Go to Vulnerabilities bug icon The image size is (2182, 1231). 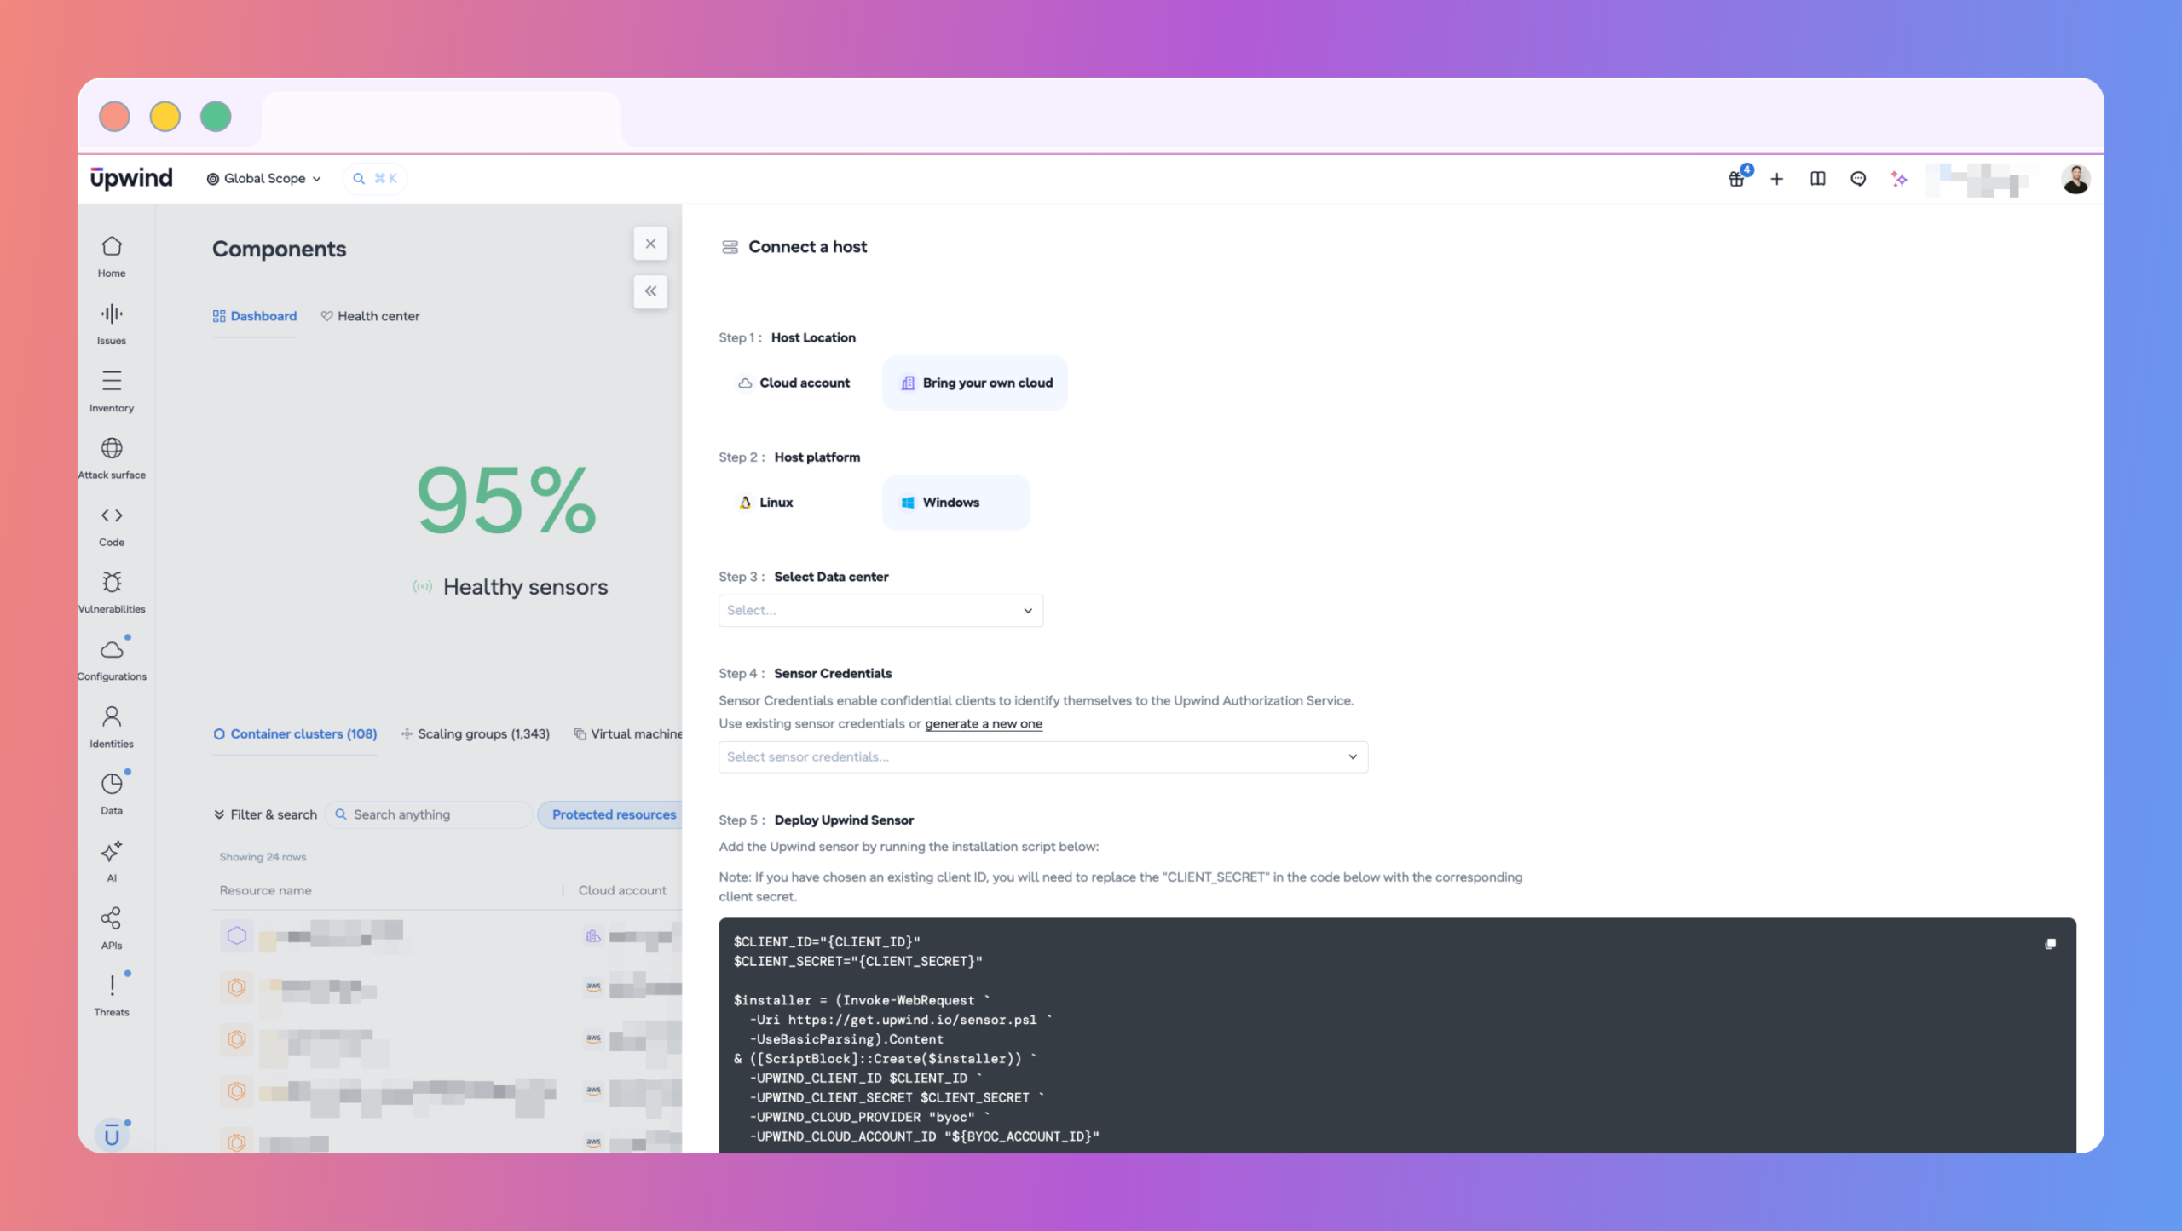click(x=112, y=582)
